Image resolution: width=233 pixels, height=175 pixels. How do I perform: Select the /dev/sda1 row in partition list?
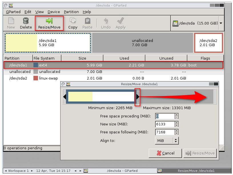[113, 65]
